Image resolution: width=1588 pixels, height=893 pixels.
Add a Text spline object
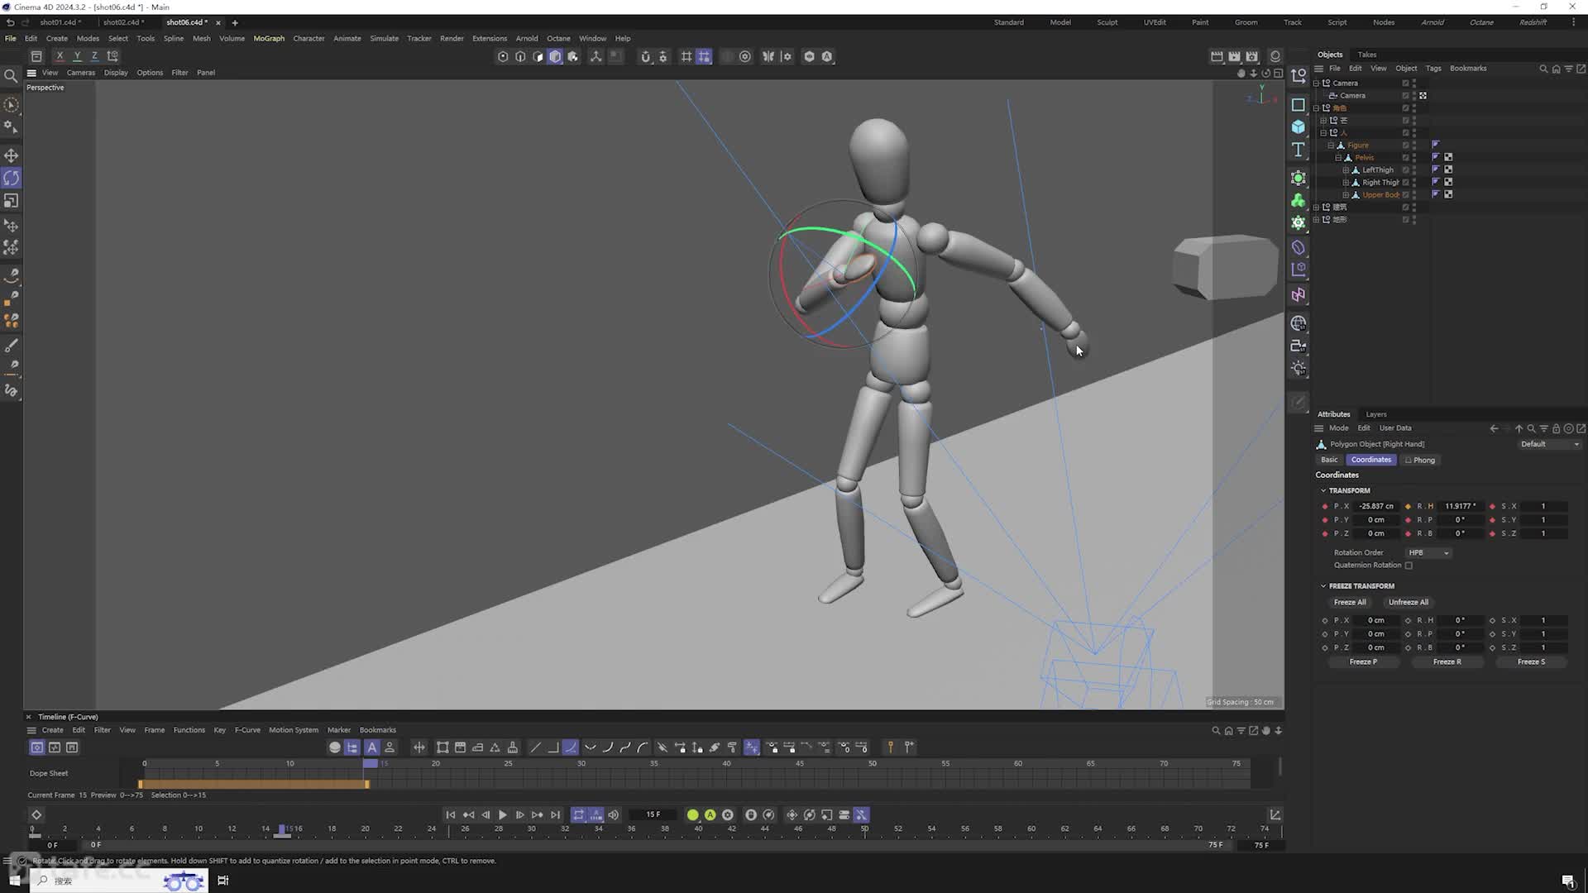pyautogui.click(x=1299, y=150)
